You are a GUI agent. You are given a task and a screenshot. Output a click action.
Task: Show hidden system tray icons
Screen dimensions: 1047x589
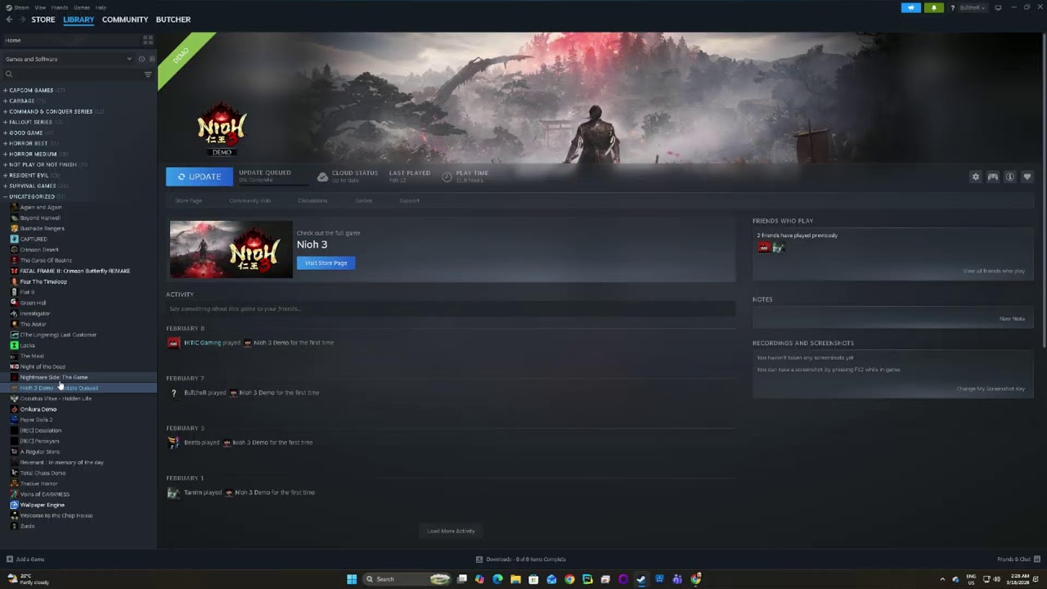(943, 579)
